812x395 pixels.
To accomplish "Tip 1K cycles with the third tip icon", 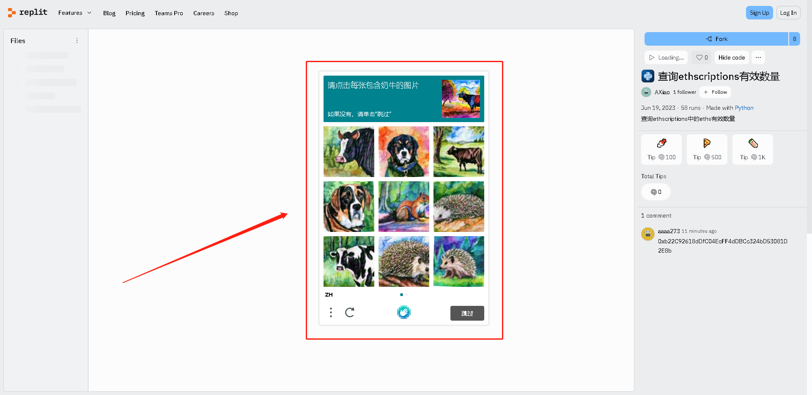I will click(753, 150).
